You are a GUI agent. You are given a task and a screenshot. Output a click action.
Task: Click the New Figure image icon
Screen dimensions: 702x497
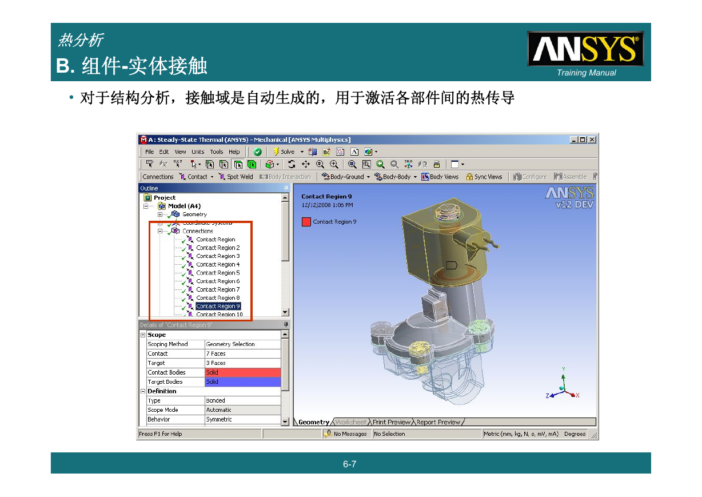point(368,152)
